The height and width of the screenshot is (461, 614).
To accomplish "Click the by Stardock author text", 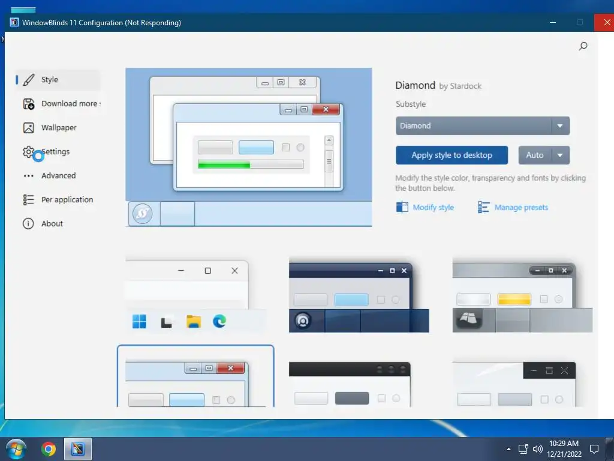I will point(460,86).
